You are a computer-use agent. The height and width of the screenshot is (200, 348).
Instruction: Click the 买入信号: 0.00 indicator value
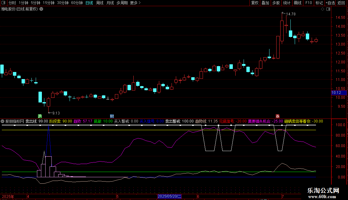[152, 121]
